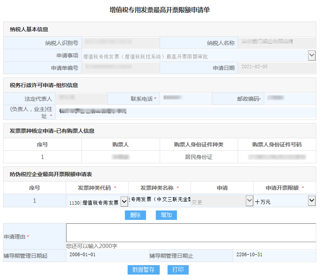
Task: Click the 数据暂存 button
Action: [143, 270]
